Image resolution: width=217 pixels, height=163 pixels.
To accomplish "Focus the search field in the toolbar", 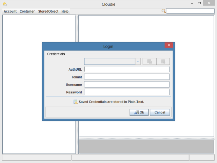I will tap(190, 11).
